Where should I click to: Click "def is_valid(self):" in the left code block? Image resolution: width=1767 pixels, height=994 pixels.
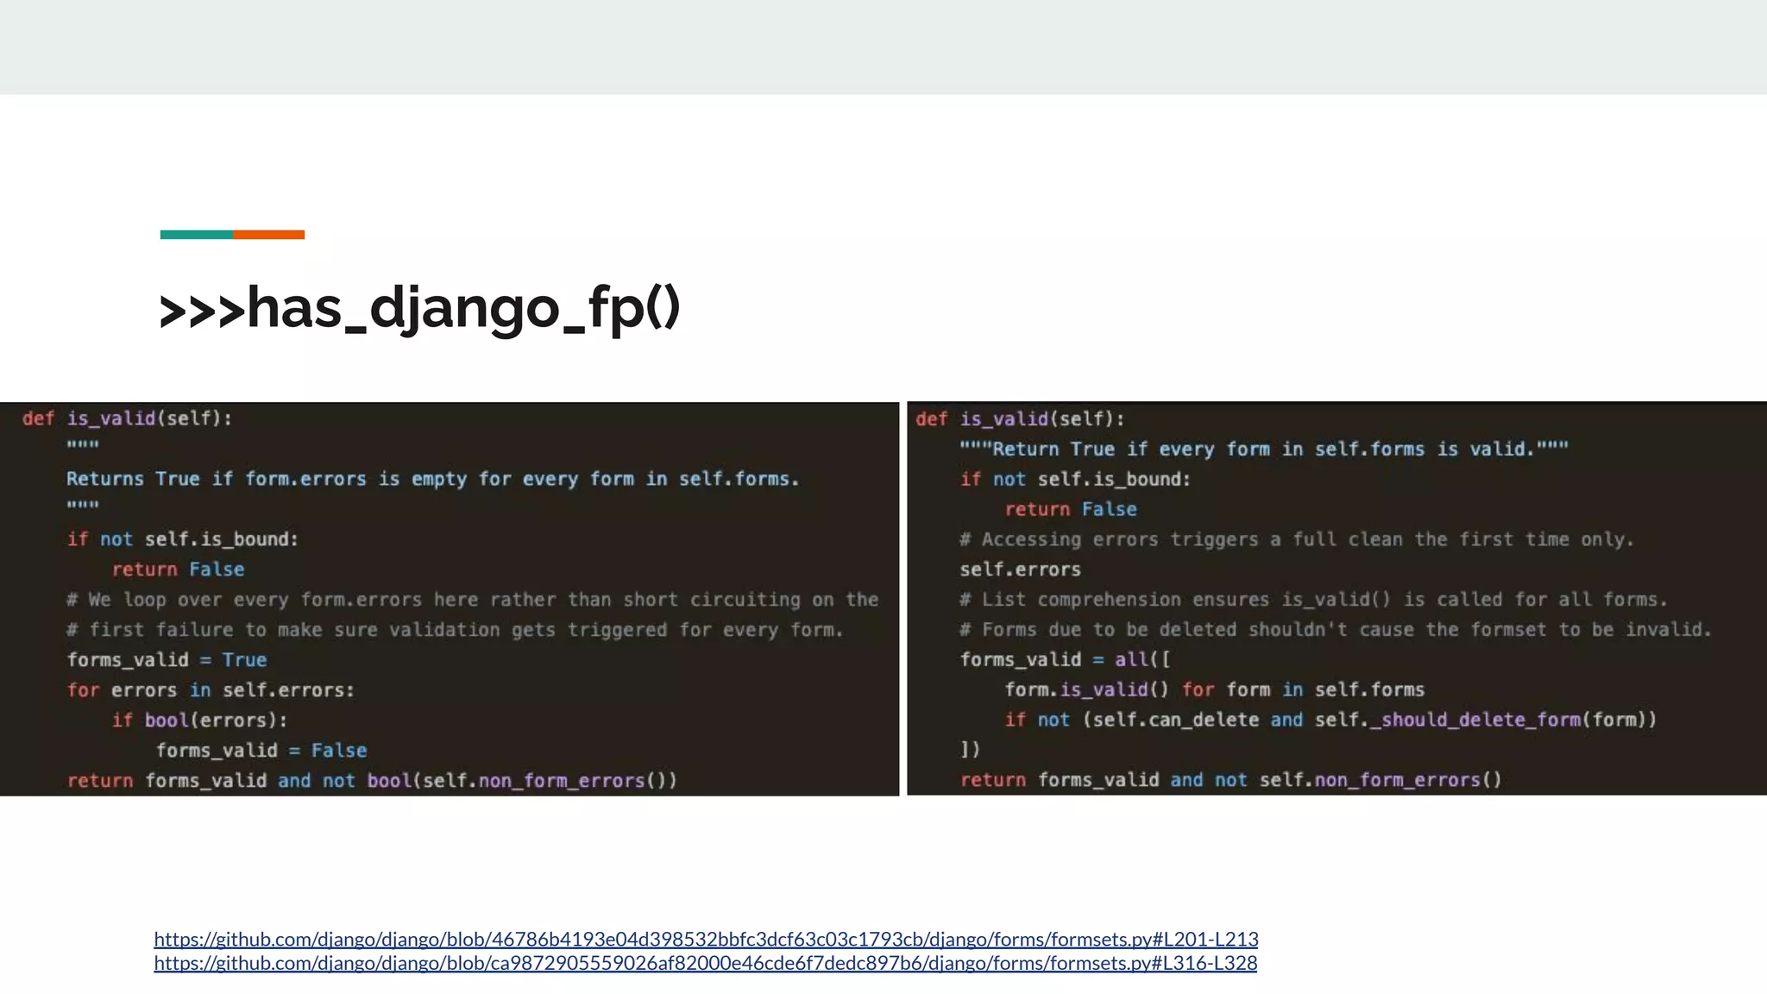(x=127, y=418)
